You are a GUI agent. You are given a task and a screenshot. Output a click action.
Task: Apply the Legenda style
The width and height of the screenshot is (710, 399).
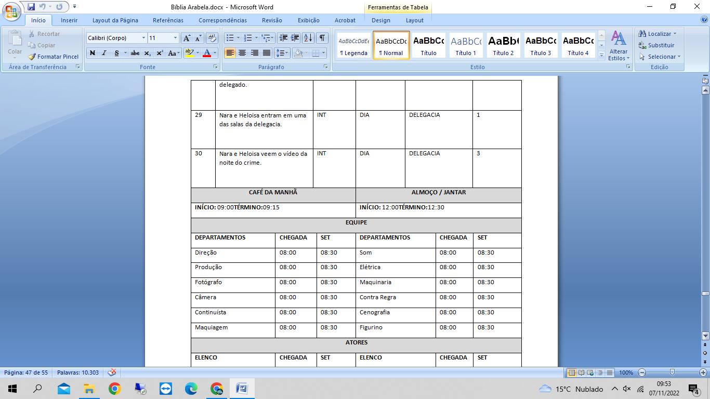point(353,45)
